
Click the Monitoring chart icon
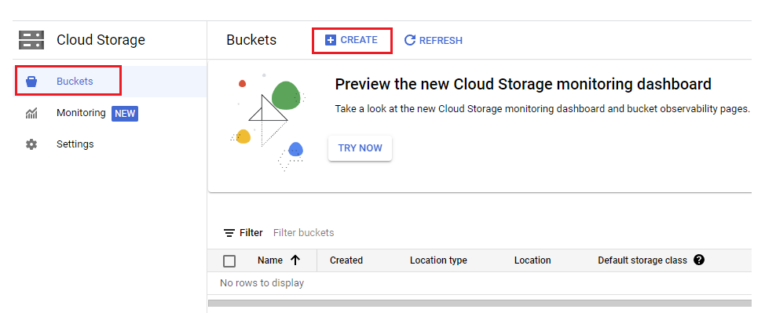coord(31,114)
